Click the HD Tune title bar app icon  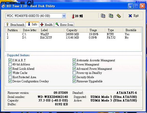coord(4,6)
